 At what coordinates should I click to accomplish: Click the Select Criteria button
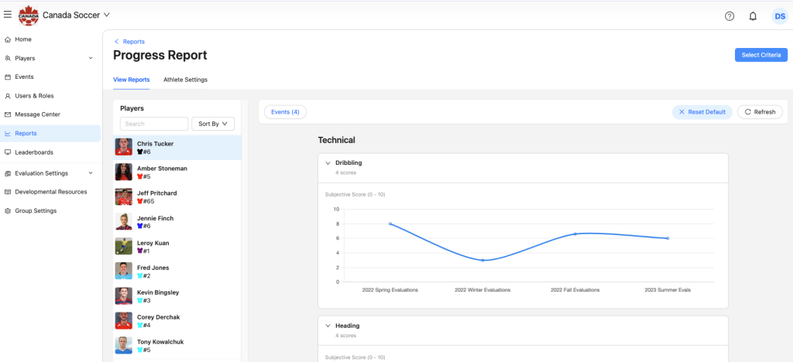click(x=760, y=55)
